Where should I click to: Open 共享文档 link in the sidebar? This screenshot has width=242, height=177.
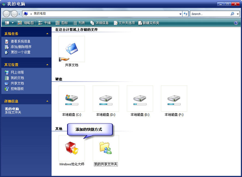tap(17, 83)
